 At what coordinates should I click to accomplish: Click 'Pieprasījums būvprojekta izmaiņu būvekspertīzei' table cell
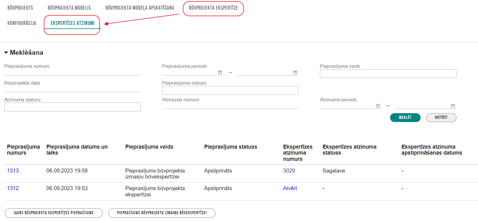[x=155, y=174]
